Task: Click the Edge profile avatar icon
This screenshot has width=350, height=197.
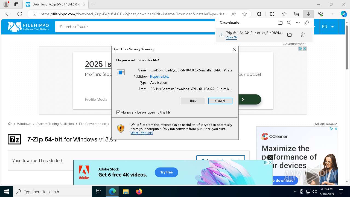Action: [x=6, y=4]
